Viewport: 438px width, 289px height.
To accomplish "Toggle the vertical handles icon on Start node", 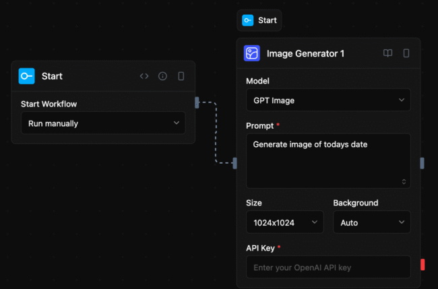I will pyautogui.click(x=181, y=76).
